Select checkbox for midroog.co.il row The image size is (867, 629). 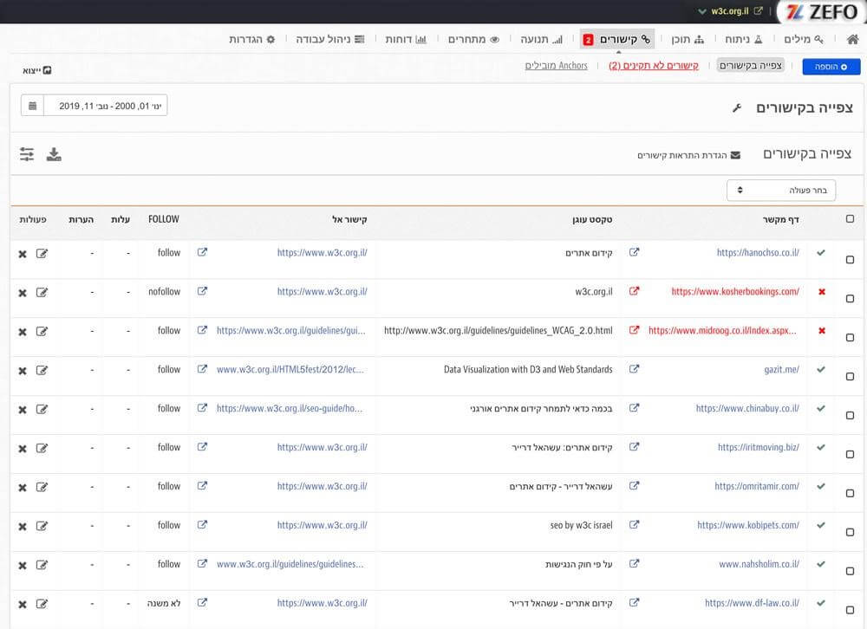[x=850, y=338]
